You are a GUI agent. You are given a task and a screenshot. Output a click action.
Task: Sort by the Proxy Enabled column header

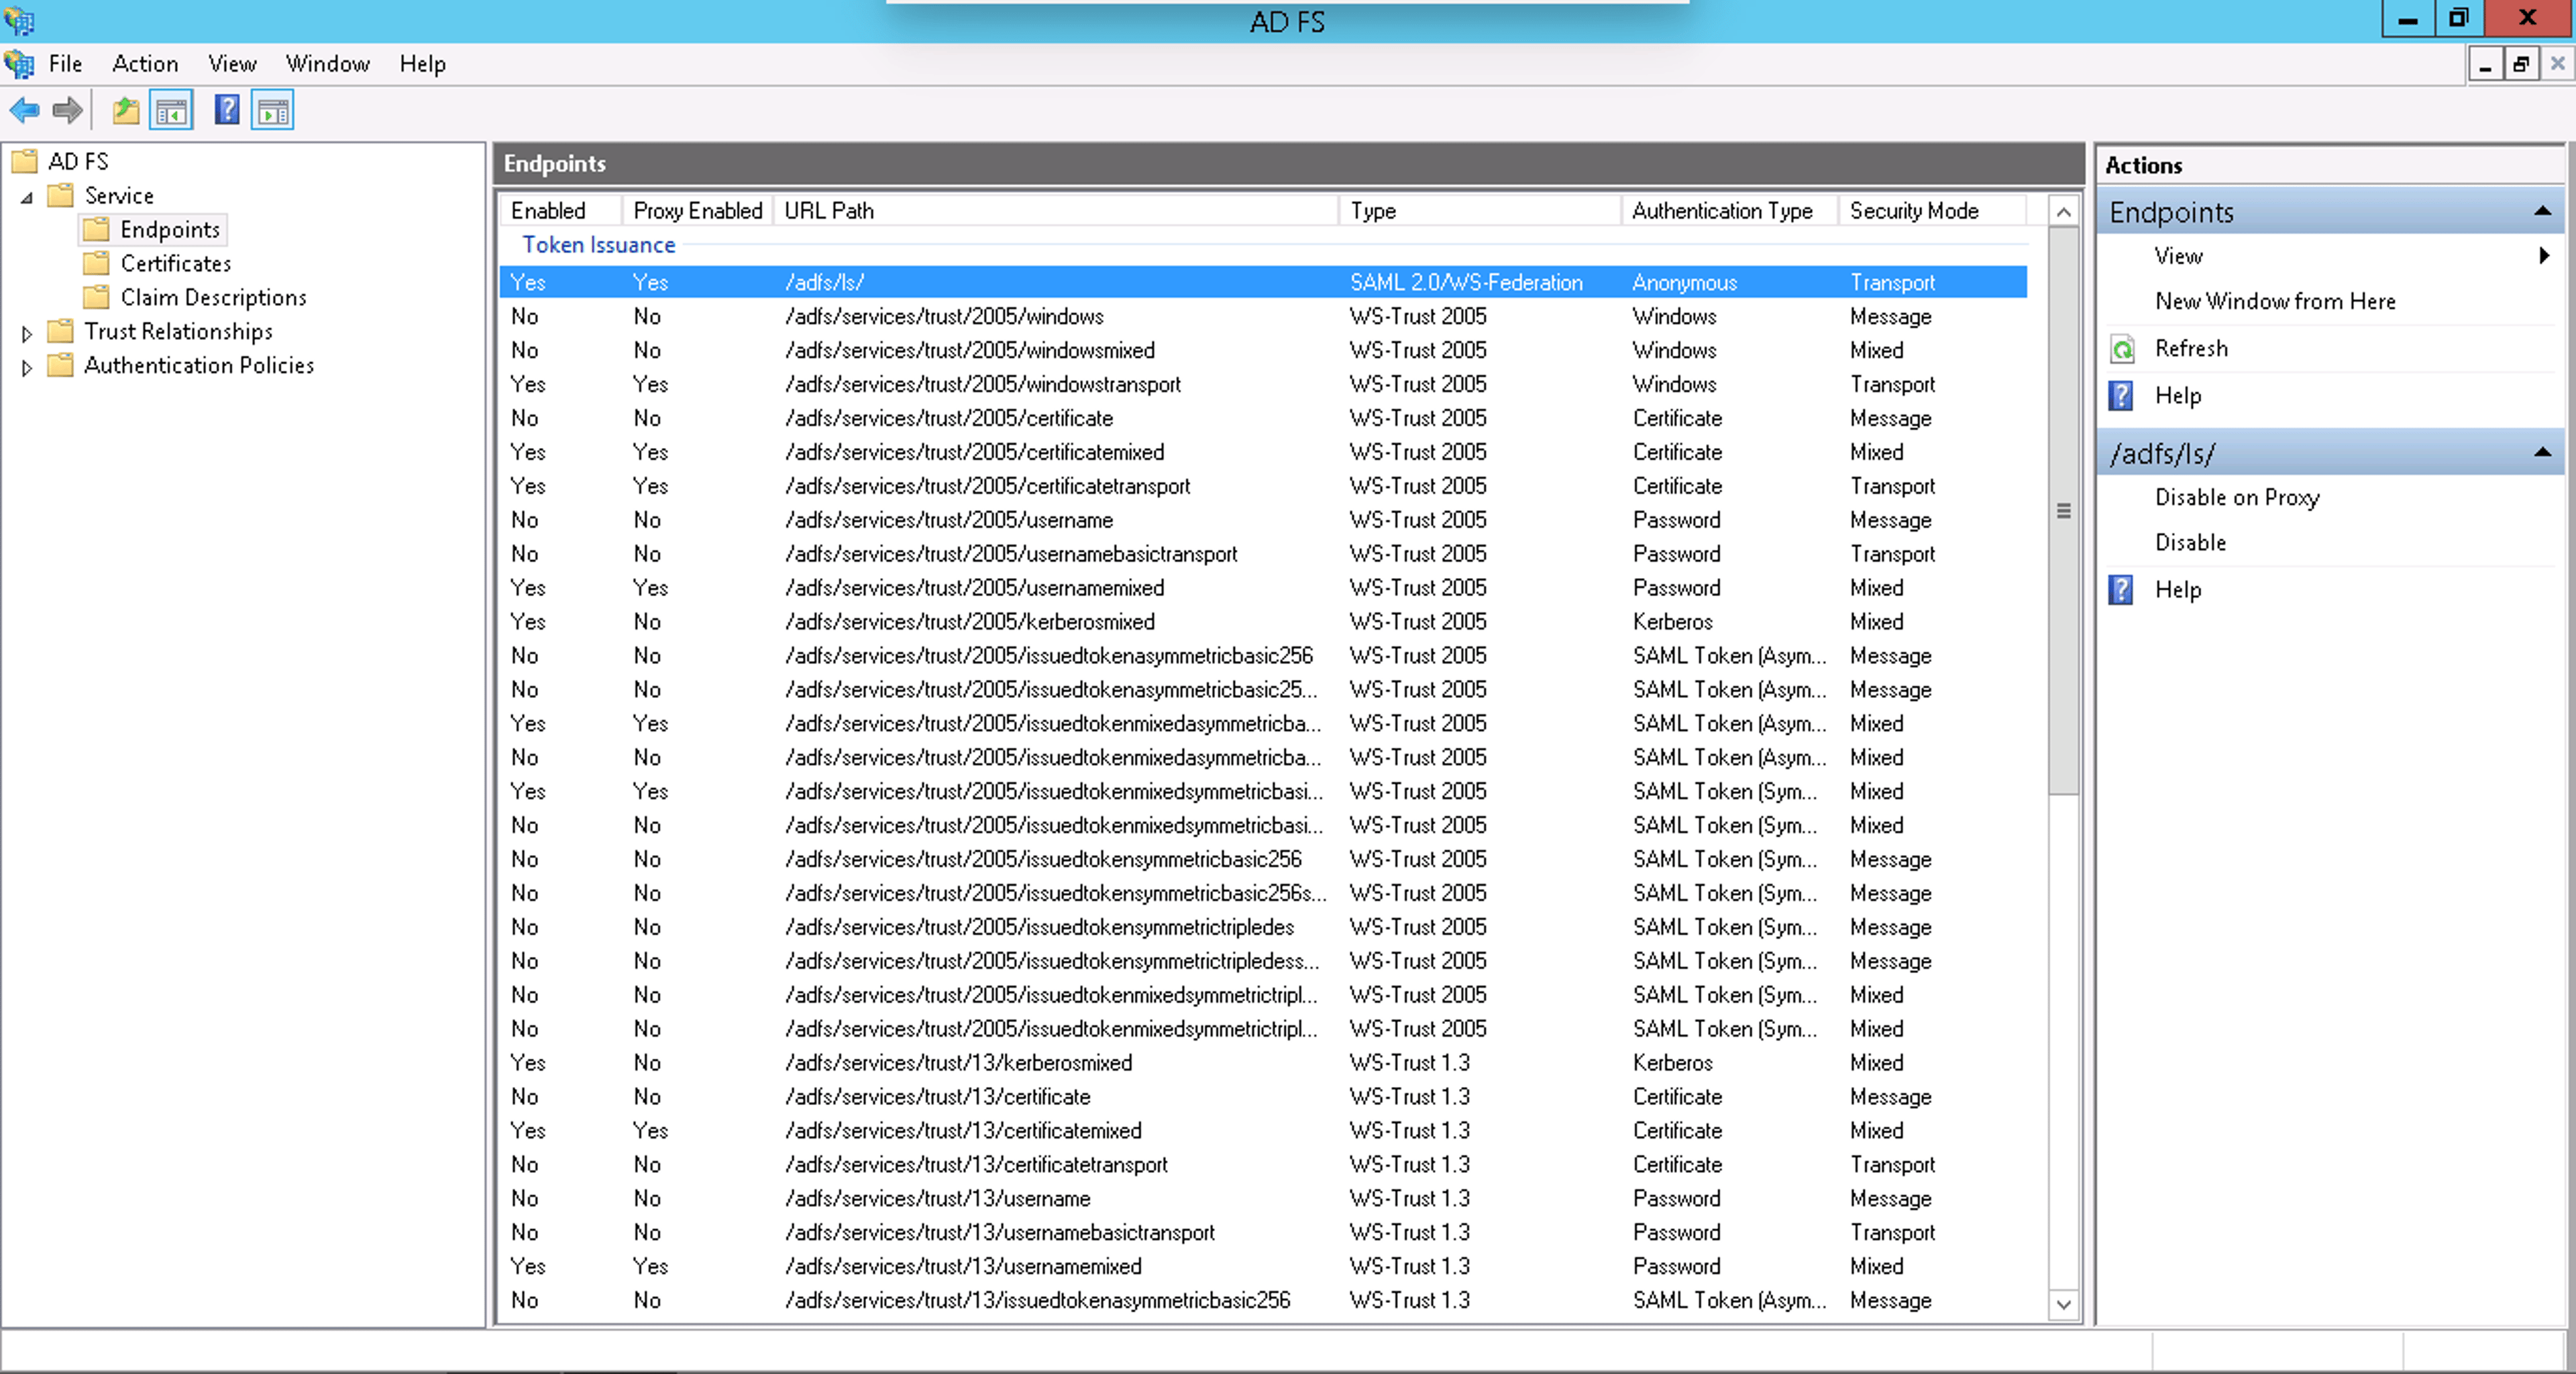tap(698, 211)
